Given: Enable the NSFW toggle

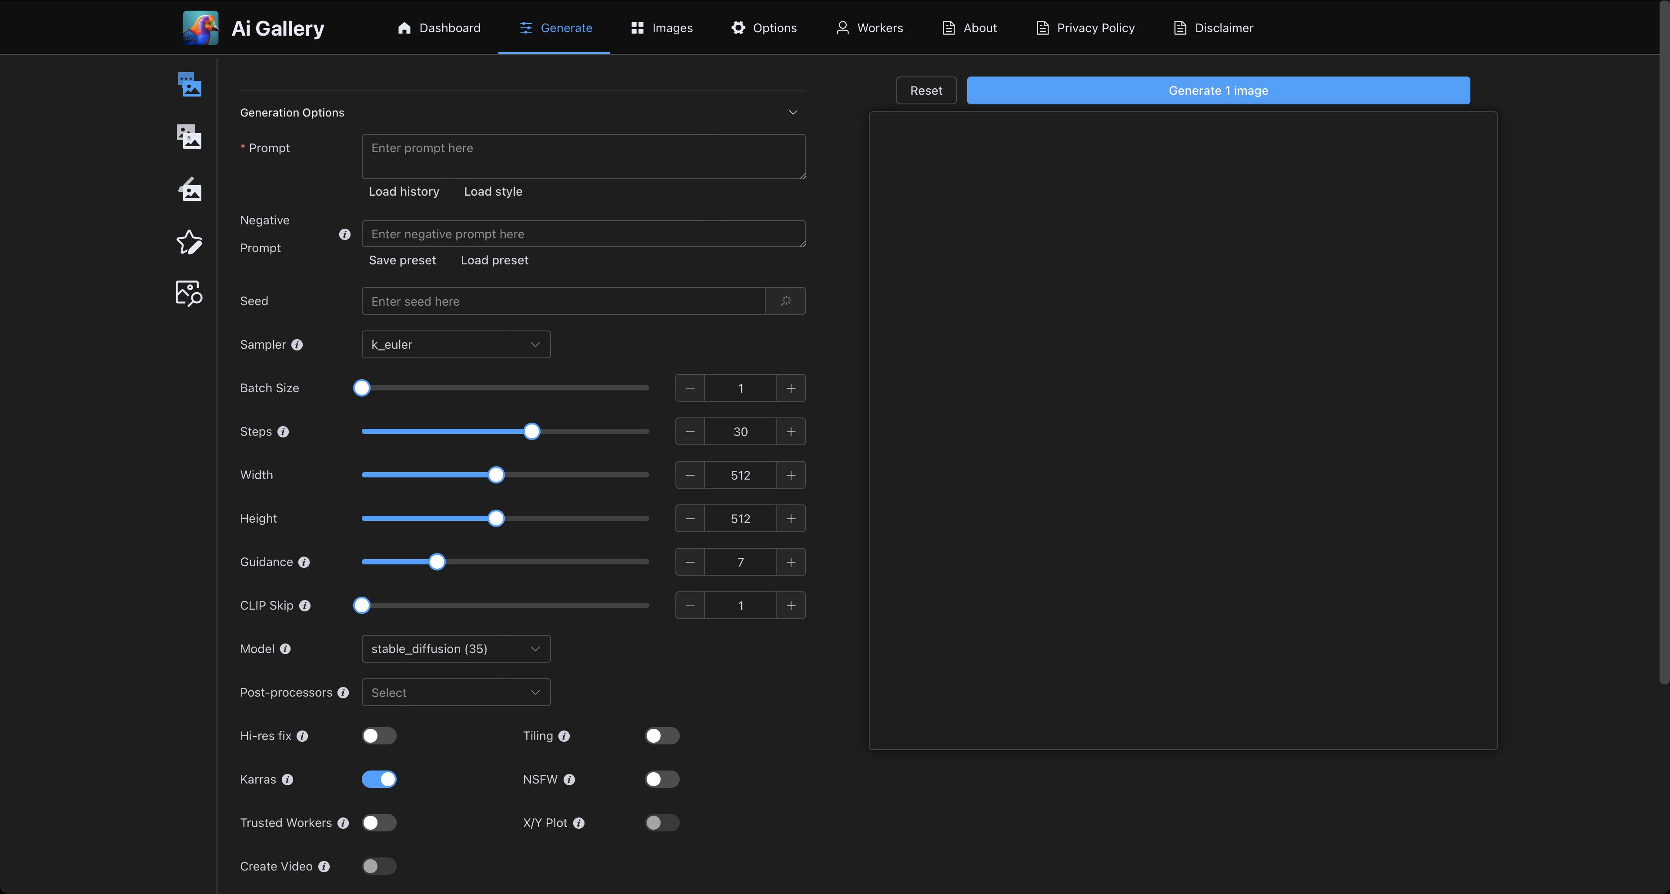Looking at the screenshot, I should point(662,779).
